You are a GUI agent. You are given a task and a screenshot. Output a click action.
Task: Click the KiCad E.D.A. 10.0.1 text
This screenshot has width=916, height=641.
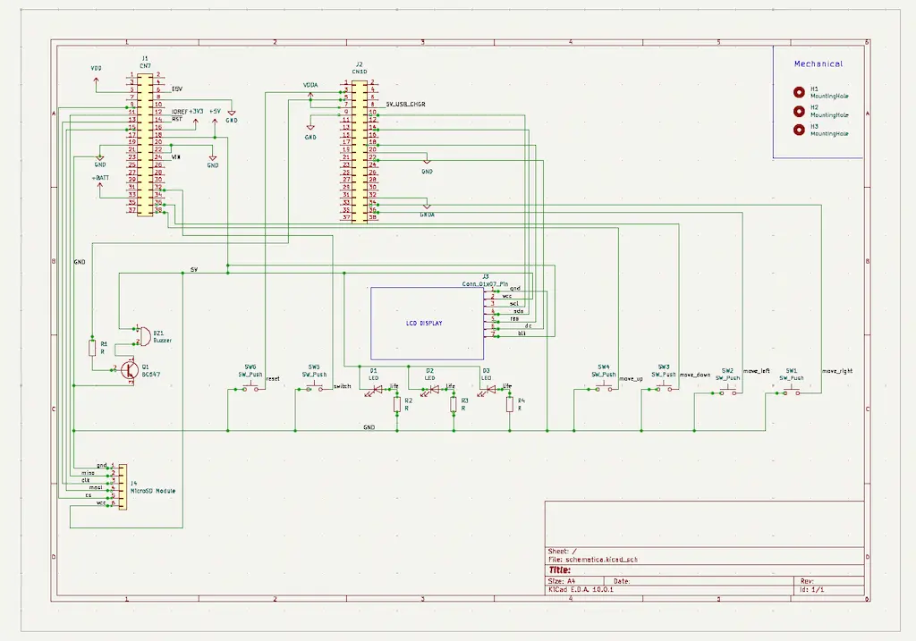point(581,590)
